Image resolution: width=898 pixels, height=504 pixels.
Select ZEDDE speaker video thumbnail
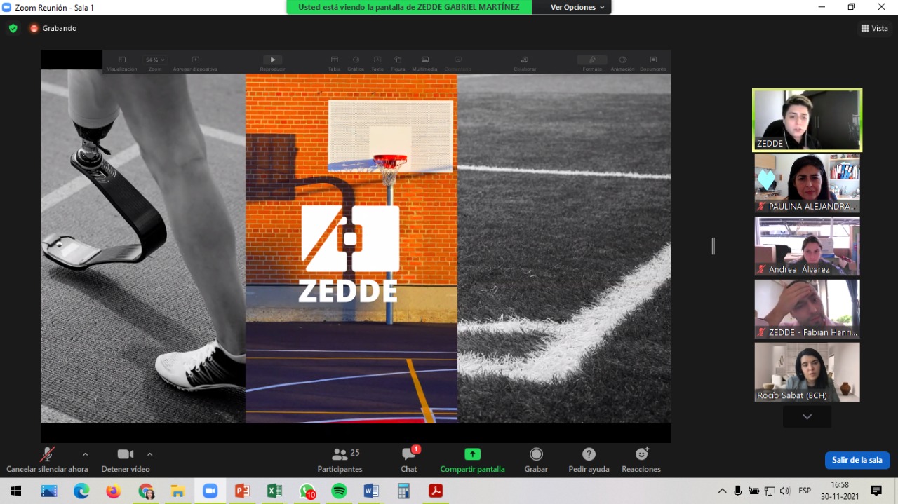[807, 120]
